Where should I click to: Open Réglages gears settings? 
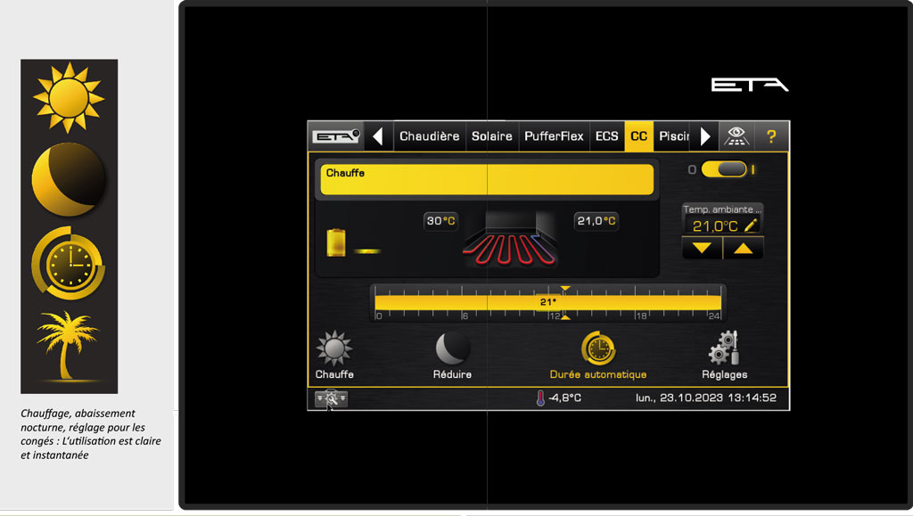tap(724, 349)
